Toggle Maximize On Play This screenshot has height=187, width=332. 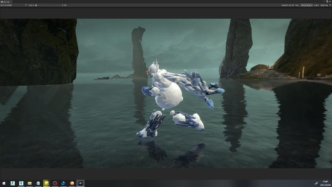point(290,5)
